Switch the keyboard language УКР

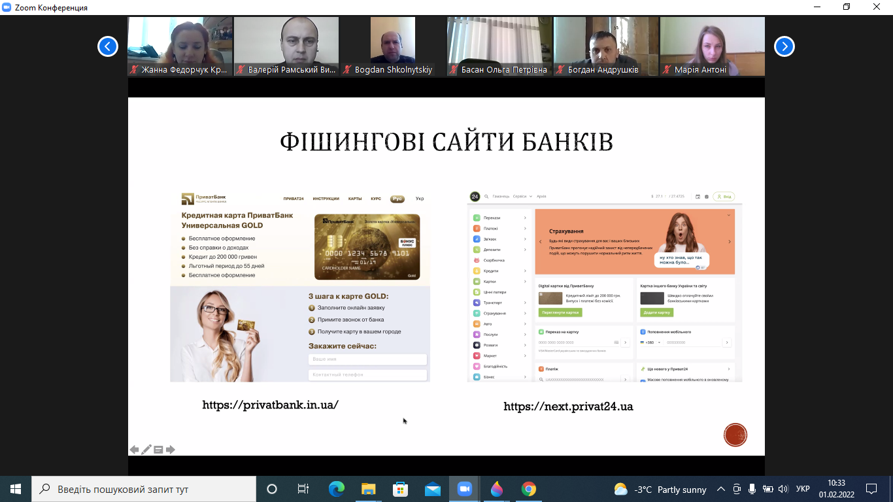coord(803,489)
